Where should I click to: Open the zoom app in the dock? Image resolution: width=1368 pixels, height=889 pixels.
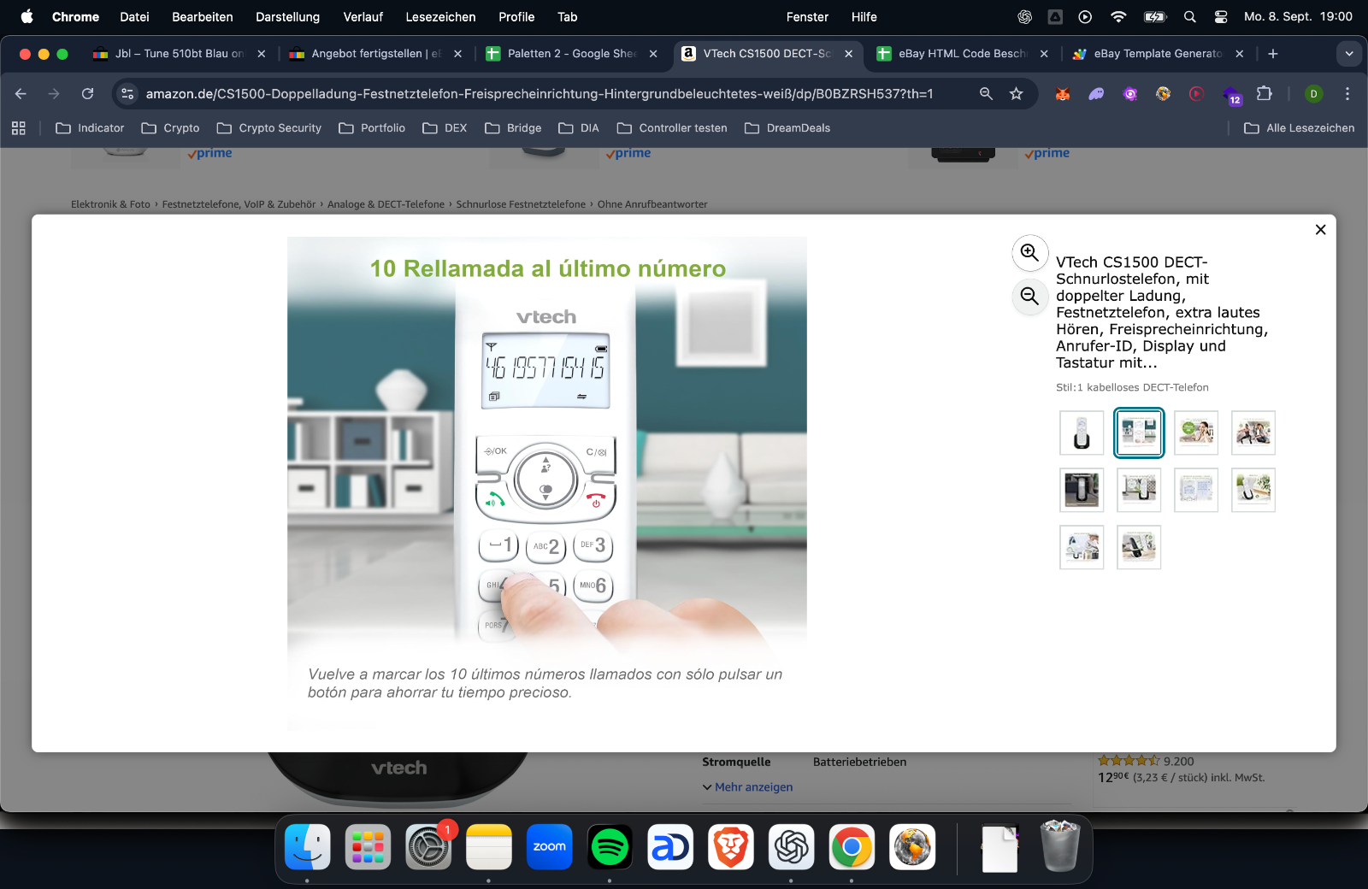[549, 847]
